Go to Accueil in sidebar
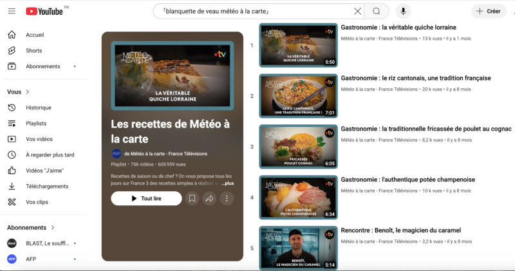Viewport: 515px width, 271px height. [x=35, y=35]
